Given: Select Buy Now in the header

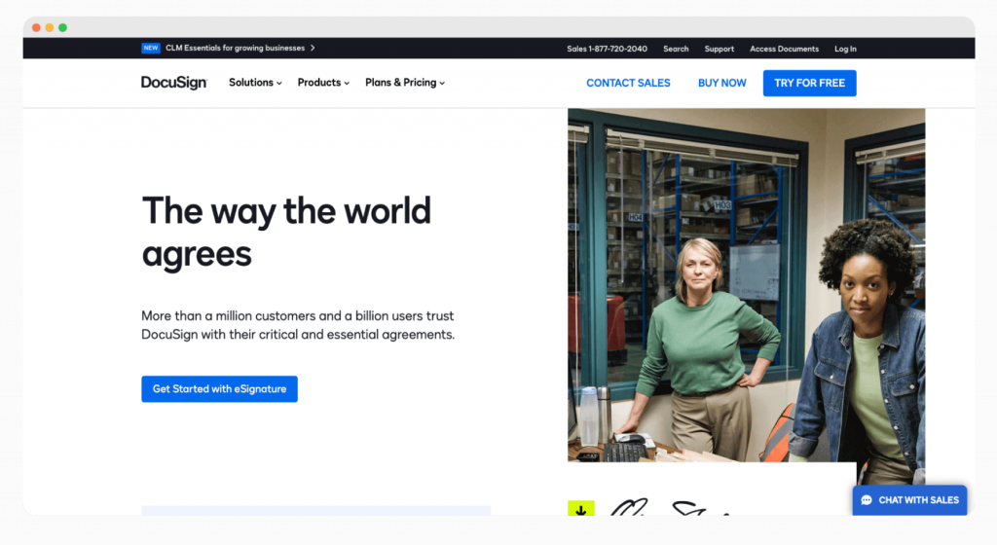Looking at the screenshot, I should click(721, 83).
